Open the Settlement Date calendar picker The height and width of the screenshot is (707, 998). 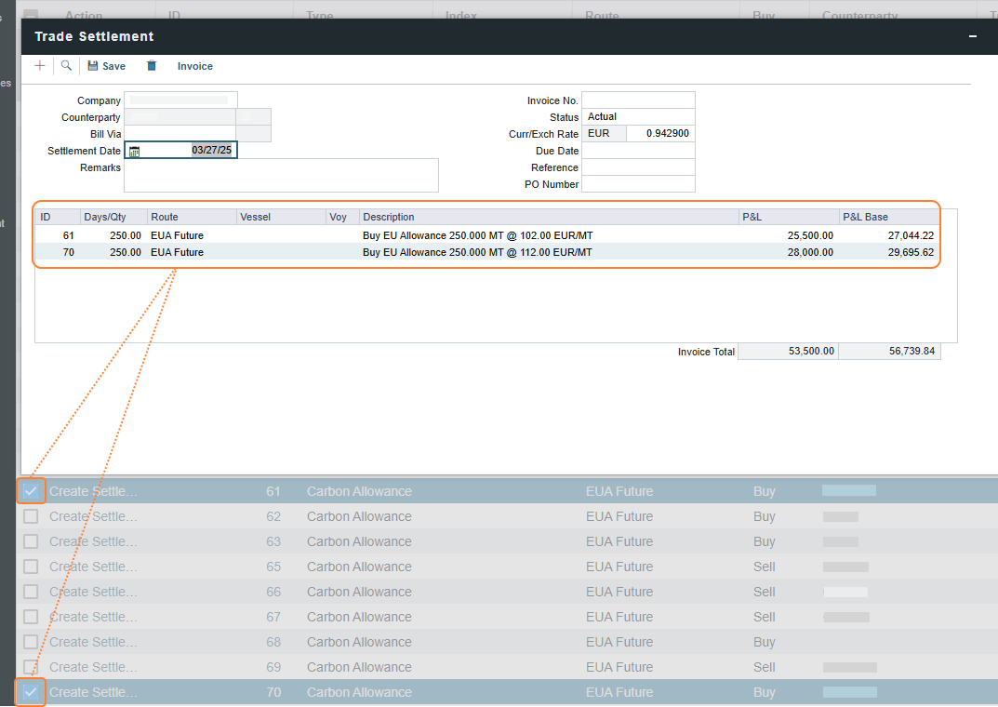pyautogui.click(x=134, y=151)
